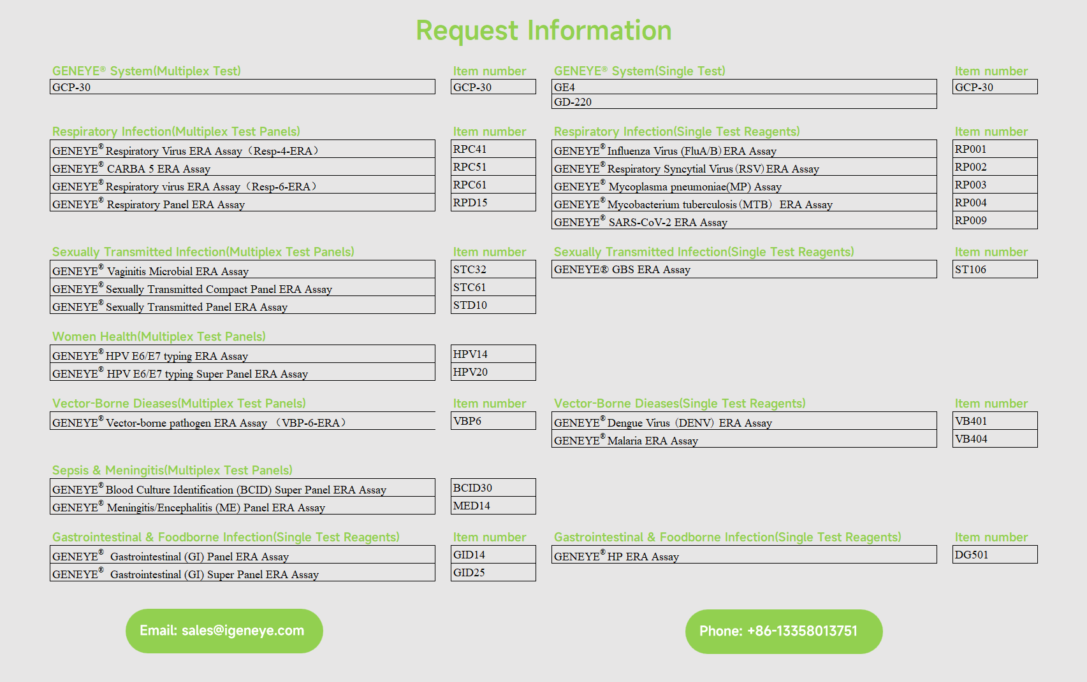Select Influenza Virus (FluA/B) ERA Assay row
Image resolution: width=1087 pixels, height=682 pixels.
point(744,149)
